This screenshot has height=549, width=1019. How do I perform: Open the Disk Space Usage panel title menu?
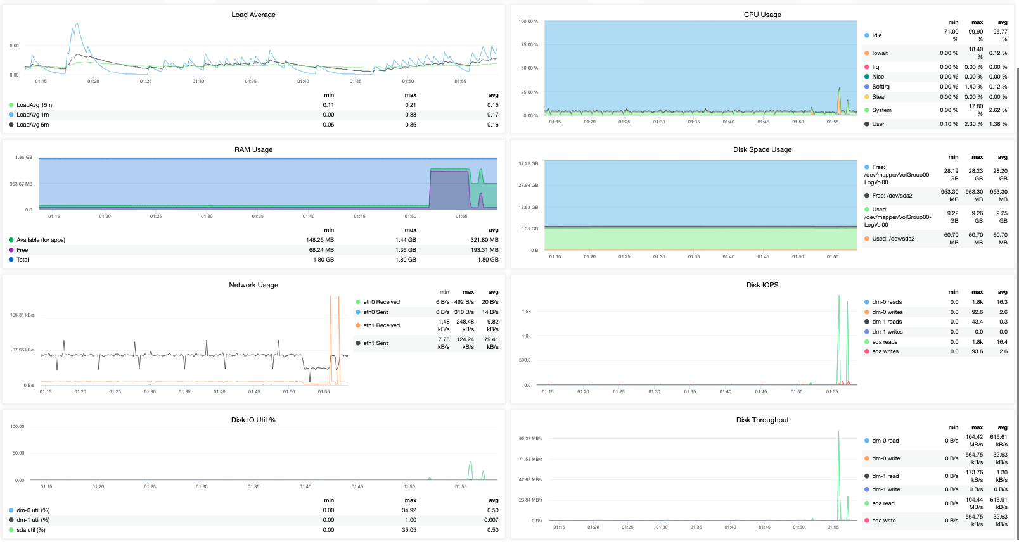762,149
